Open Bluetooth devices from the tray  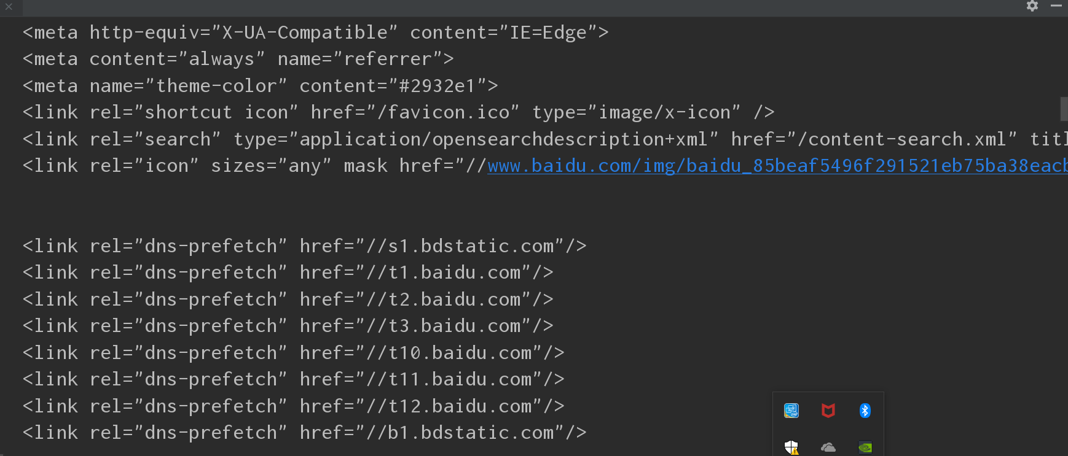pos(865,411)
